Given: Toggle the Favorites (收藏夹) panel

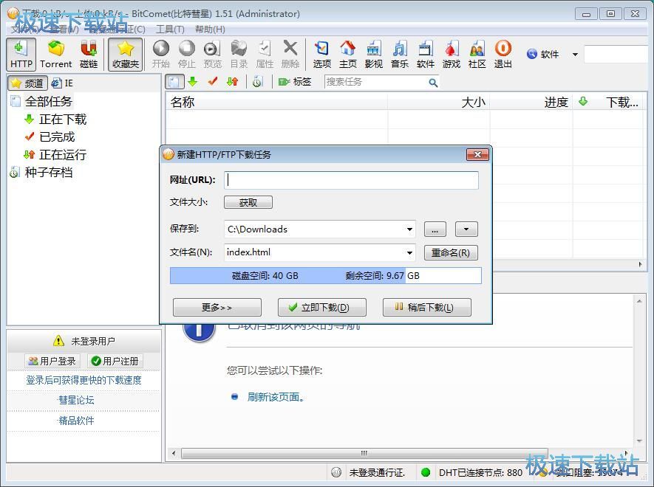Looking at the screenshot, I should point(125,54).
